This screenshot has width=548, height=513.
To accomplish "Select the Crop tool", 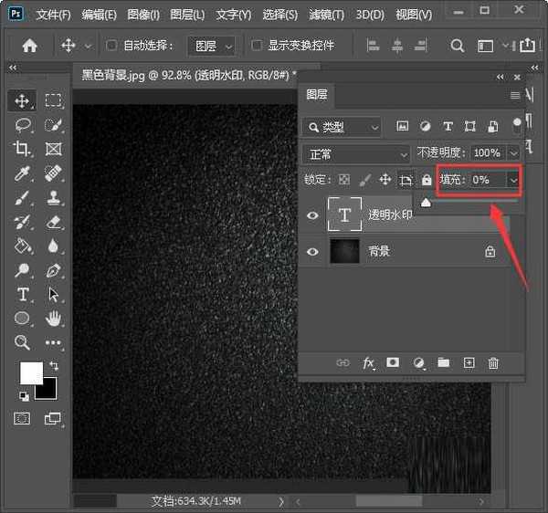I will 23,149.
